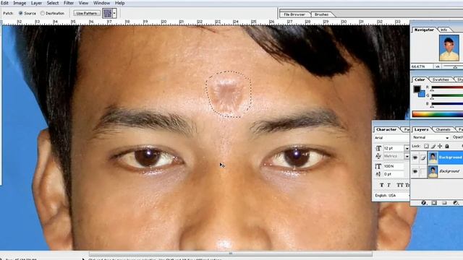Select the Color tab

click(x=420, y=79)
